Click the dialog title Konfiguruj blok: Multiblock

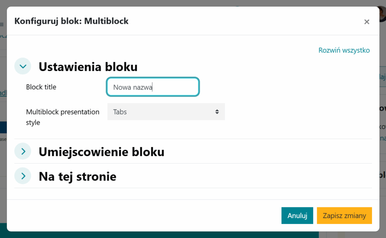point(71,21)
